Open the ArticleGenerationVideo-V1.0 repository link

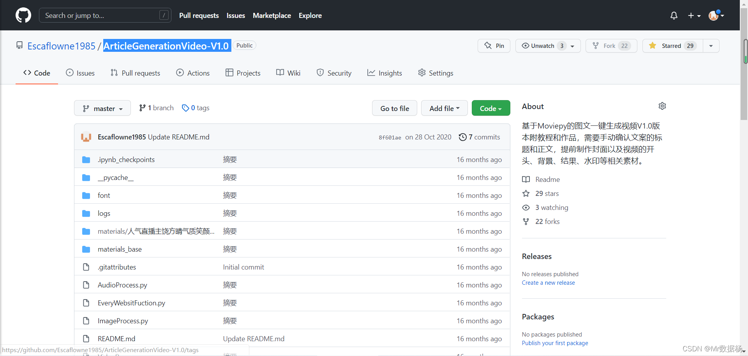point(166,46)
